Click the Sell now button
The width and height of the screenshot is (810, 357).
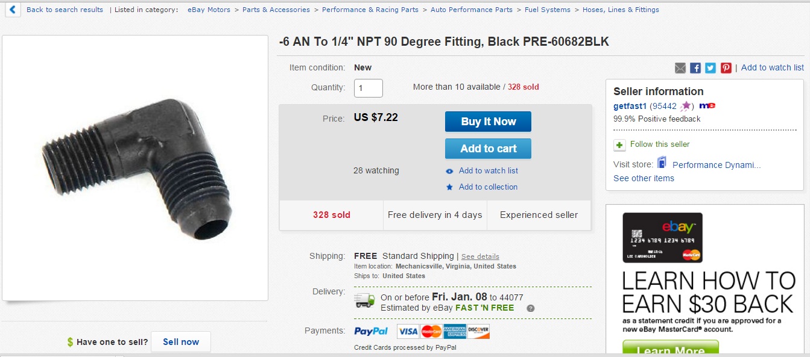coord(181,342)
